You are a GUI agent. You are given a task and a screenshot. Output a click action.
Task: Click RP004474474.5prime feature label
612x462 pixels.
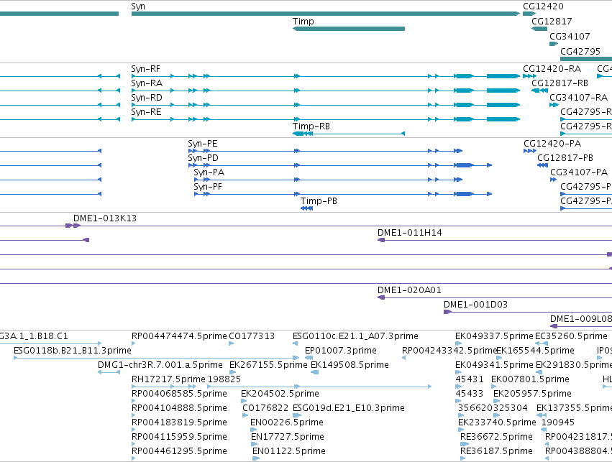coord(179,336)
